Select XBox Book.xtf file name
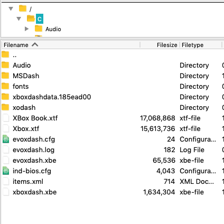Viewport: 224px width, 224px height. click(35, 118)
